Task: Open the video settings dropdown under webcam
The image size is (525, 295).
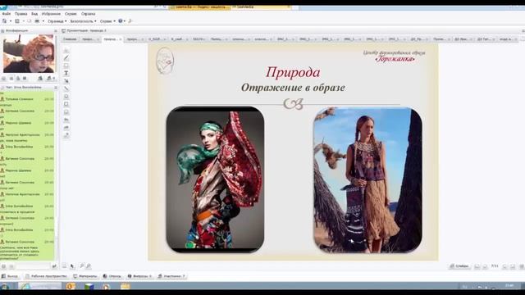Action: (x=53, y=79)
